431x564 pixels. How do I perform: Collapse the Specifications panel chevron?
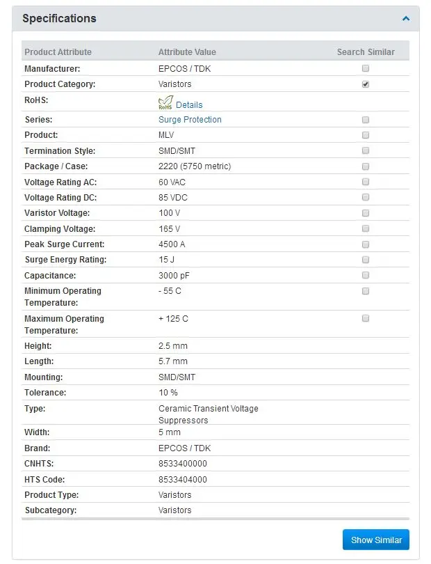(x=406, y=18)
